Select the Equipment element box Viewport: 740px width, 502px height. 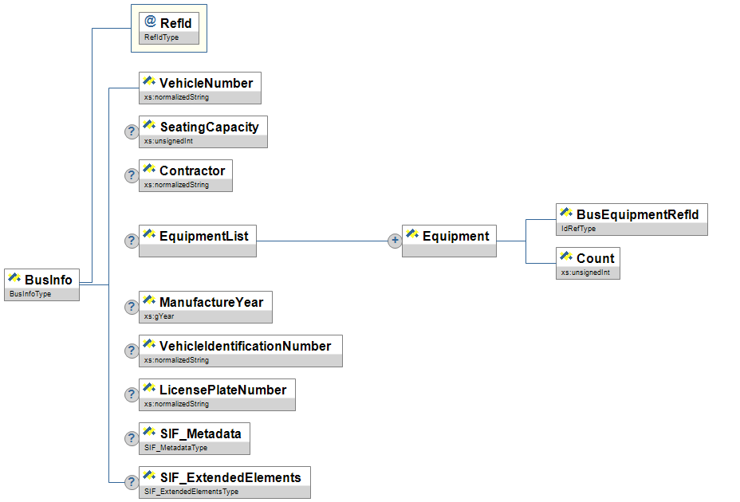449,236
